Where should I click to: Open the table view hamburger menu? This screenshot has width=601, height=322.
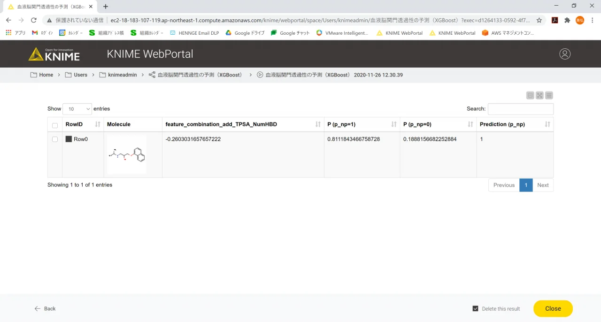(x=549, y=95)
